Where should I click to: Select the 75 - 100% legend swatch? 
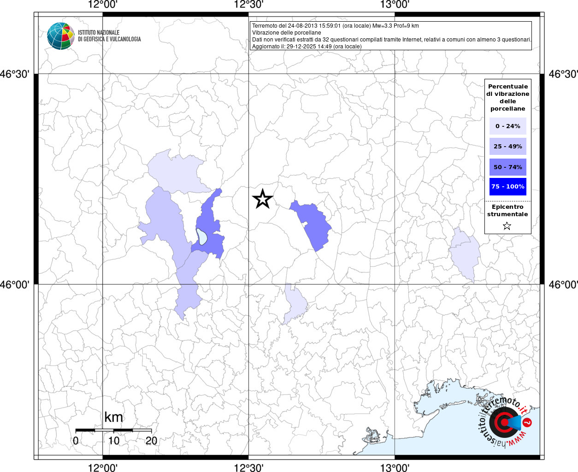pos(507,186)
